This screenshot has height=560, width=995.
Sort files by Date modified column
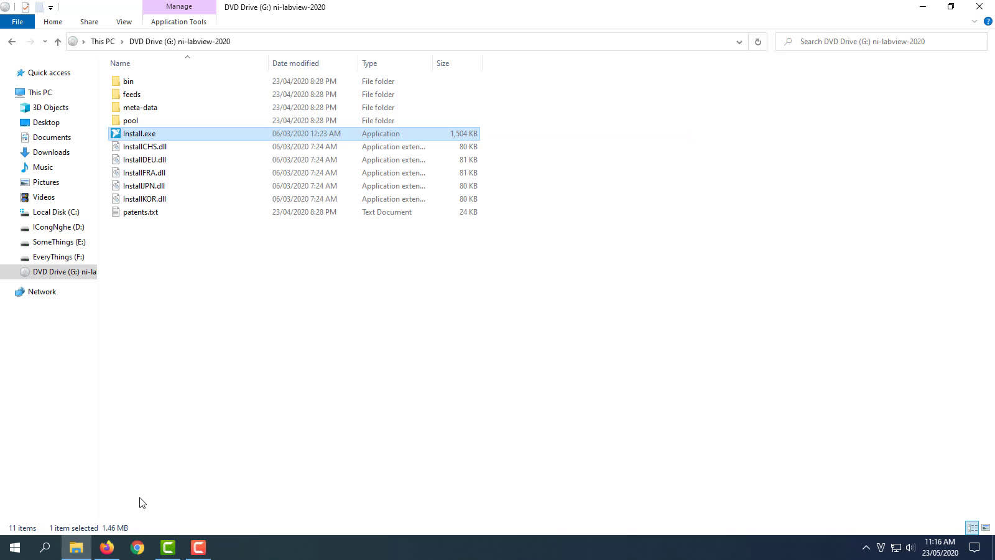click(x=295, y=63)
